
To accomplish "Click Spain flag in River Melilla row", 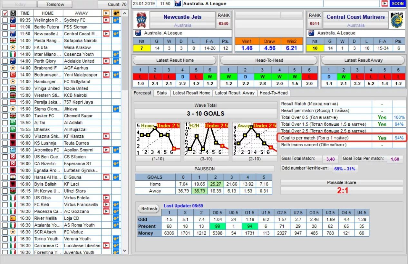I will pos(13,218).
